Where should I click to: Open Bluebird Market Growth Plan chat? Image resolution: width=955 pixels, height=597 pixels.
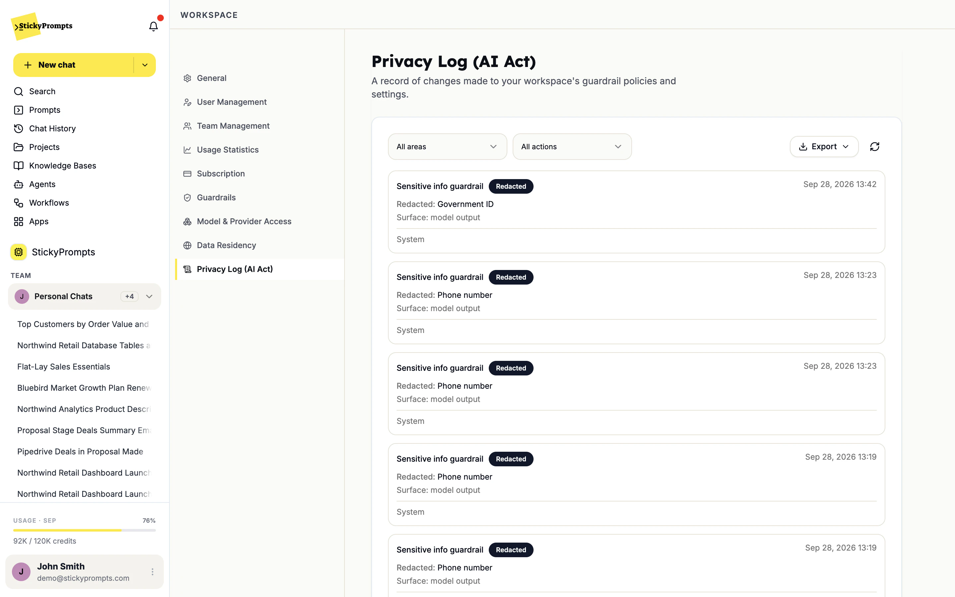click(x=84, y=388)
